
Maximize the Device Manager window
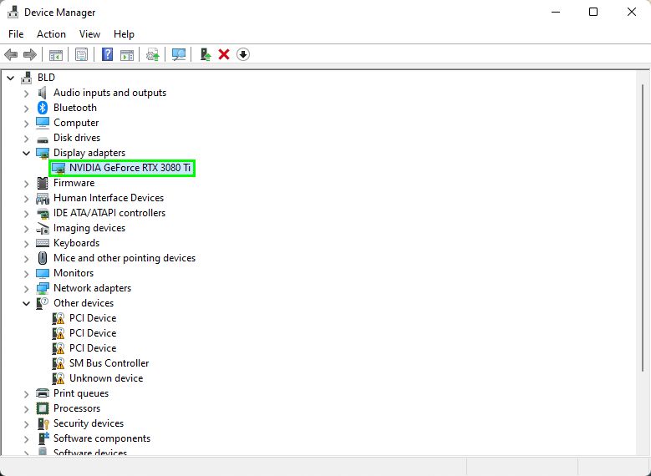click(593, 12)
